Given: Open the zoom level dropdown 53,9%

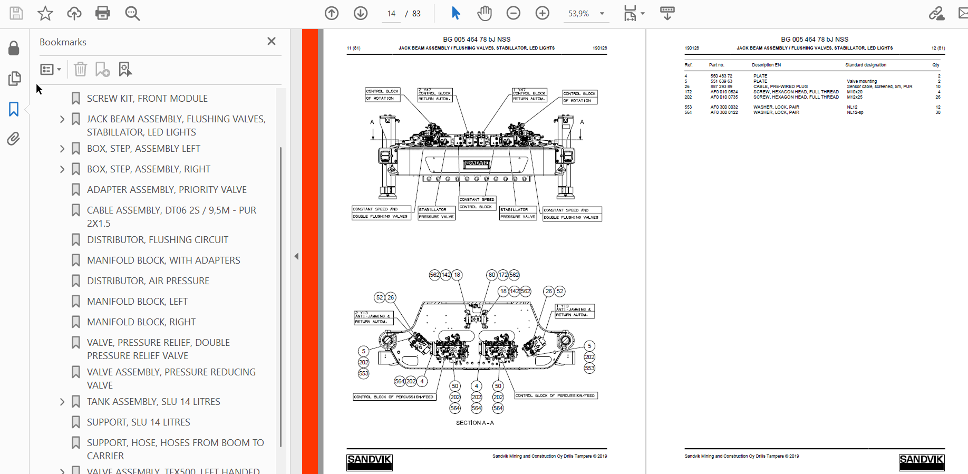Looking at the screenshot, I should [x=586, y=14].
